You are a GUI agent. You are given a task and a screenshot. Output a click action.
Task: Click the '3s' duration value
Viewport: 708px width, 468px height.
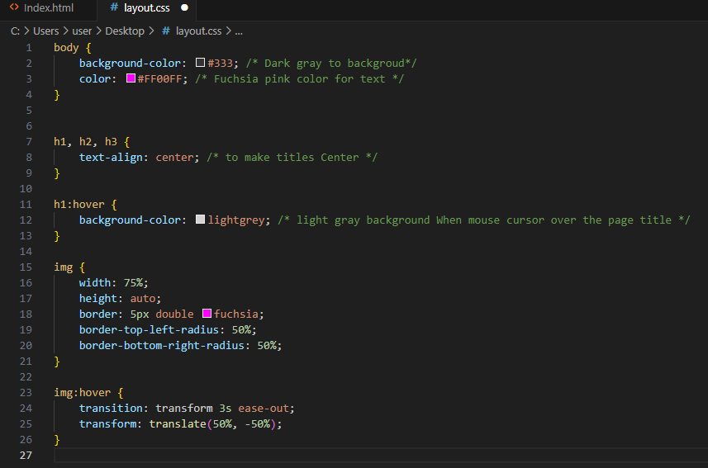click(x=226, y=409)
